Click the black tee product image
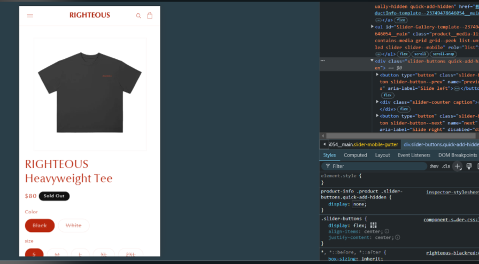This screenshot has height=264, width=479. pyautogui.click(x=90, y=94)
